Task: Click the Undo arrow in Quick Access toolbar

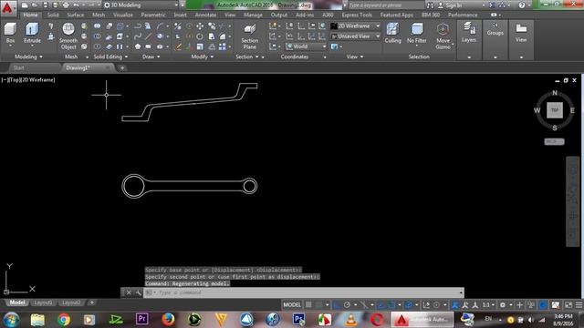Action: pos(77,5)
